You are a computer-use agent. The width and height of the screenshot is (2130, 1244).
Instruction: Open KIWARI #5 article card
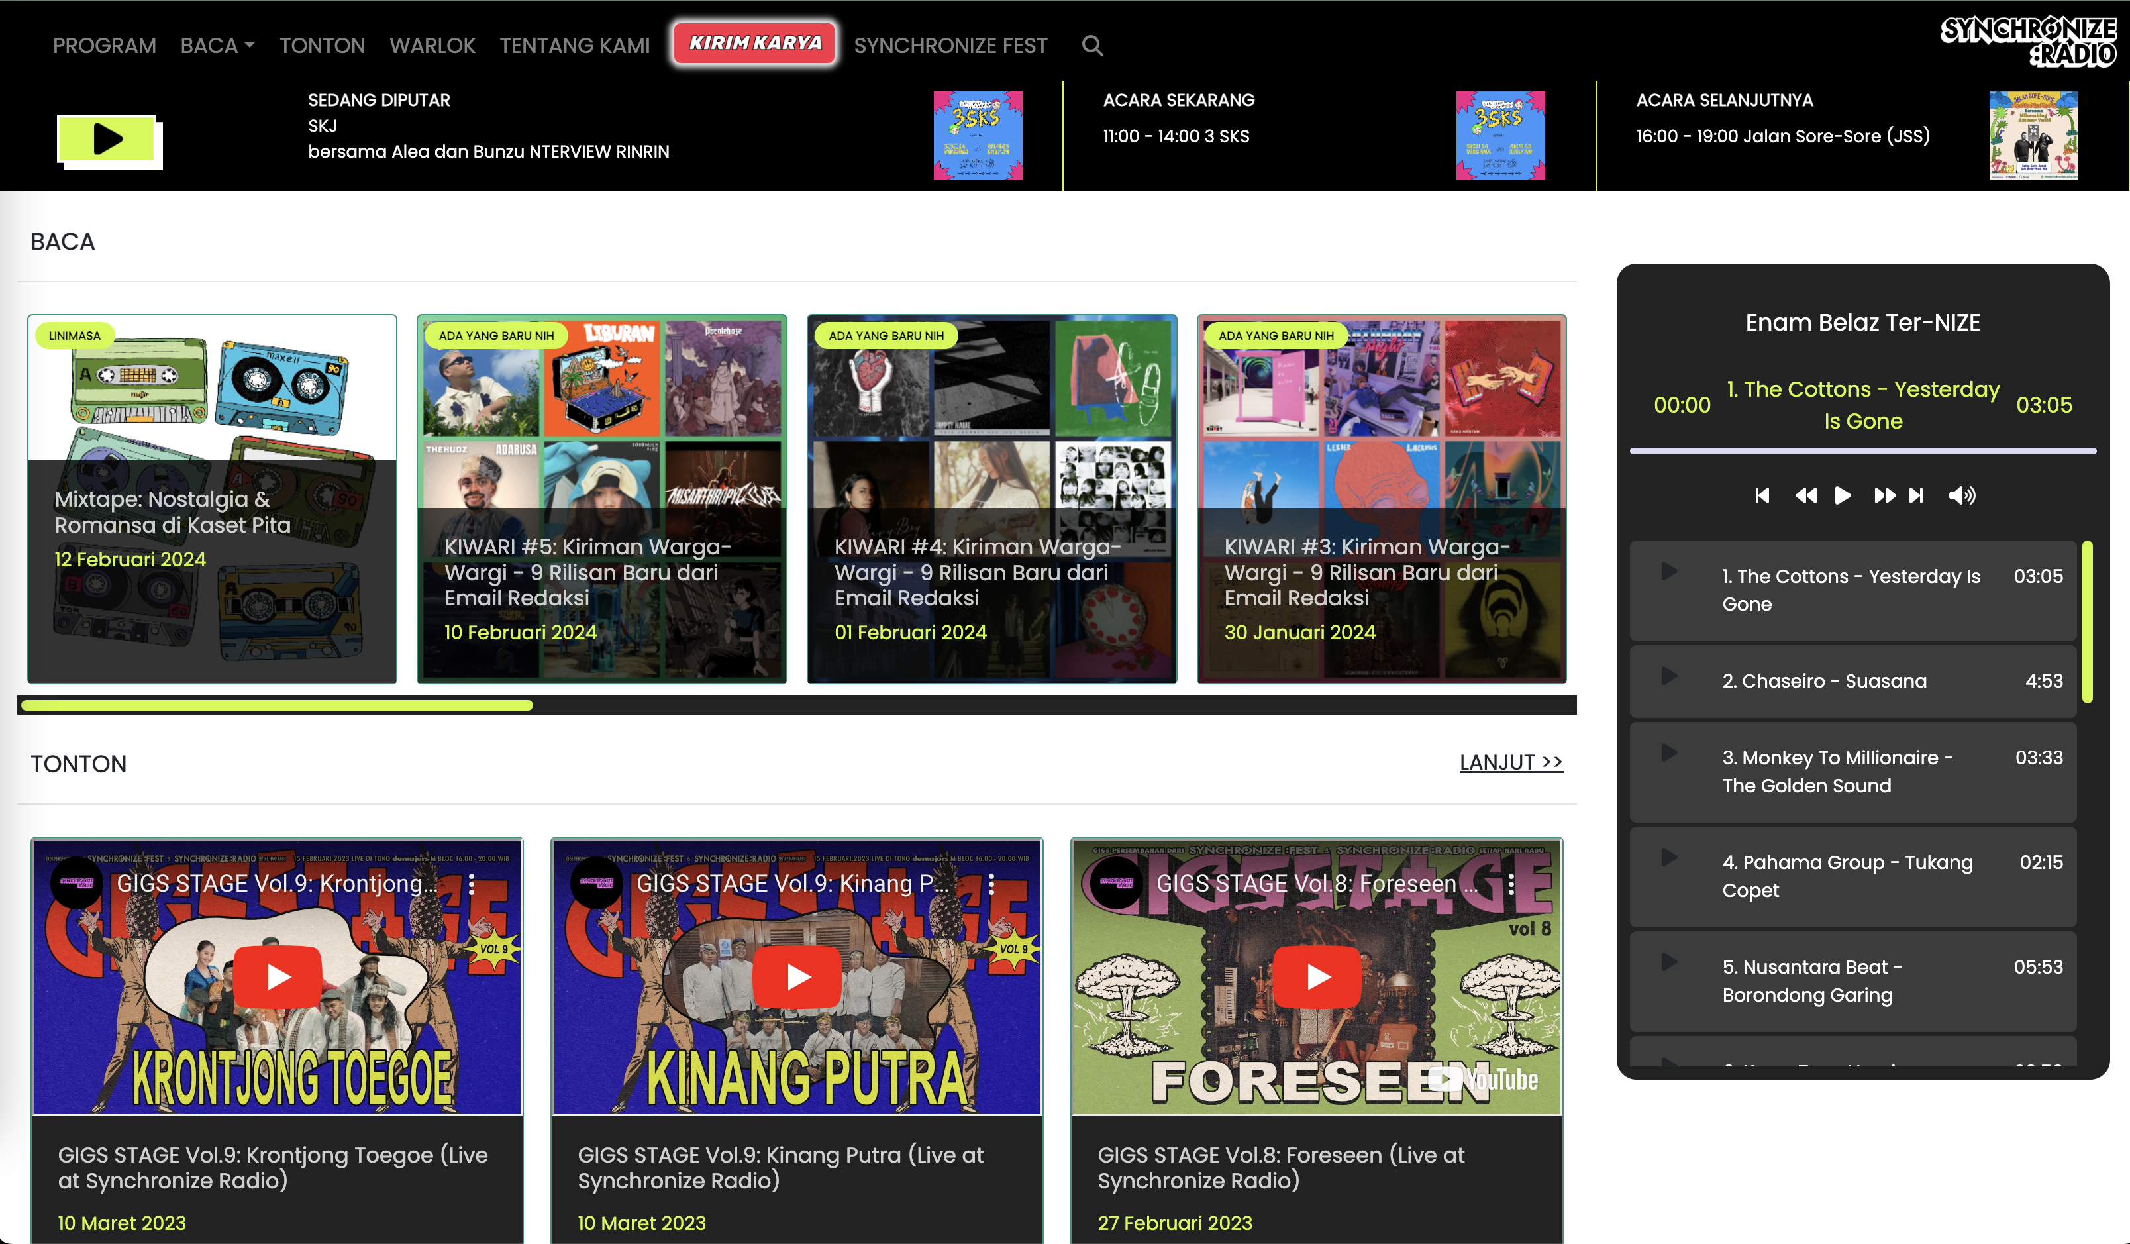[x=601, y=499]
